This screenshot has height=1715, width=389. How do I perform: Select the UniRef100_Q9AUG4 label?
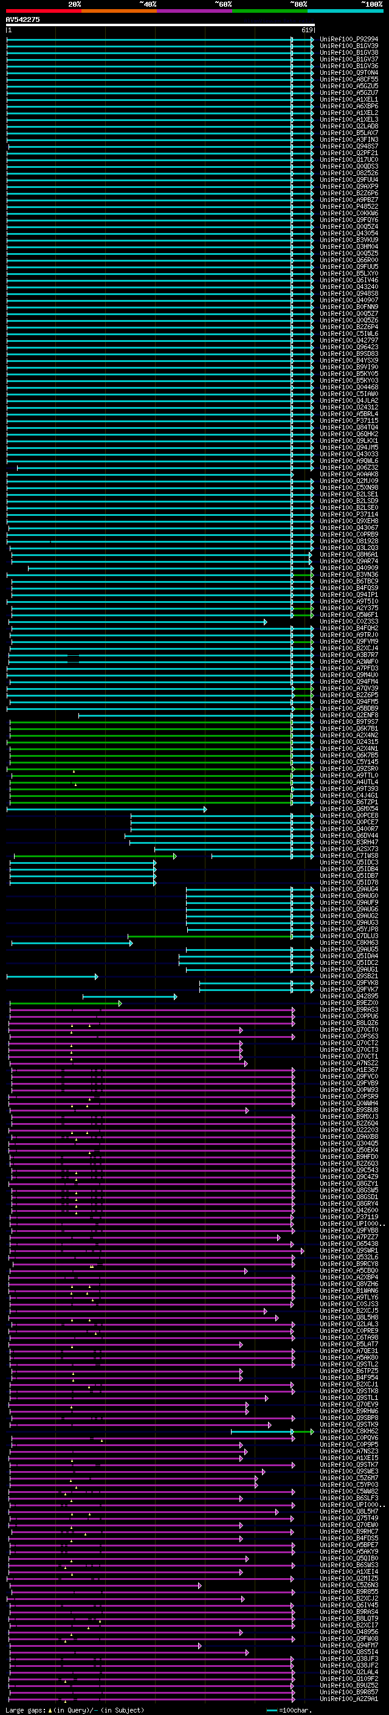[349, 889]
